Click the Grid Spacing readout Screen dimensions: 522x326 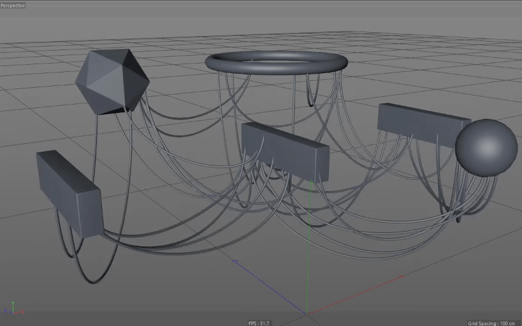tap(491, 323)
